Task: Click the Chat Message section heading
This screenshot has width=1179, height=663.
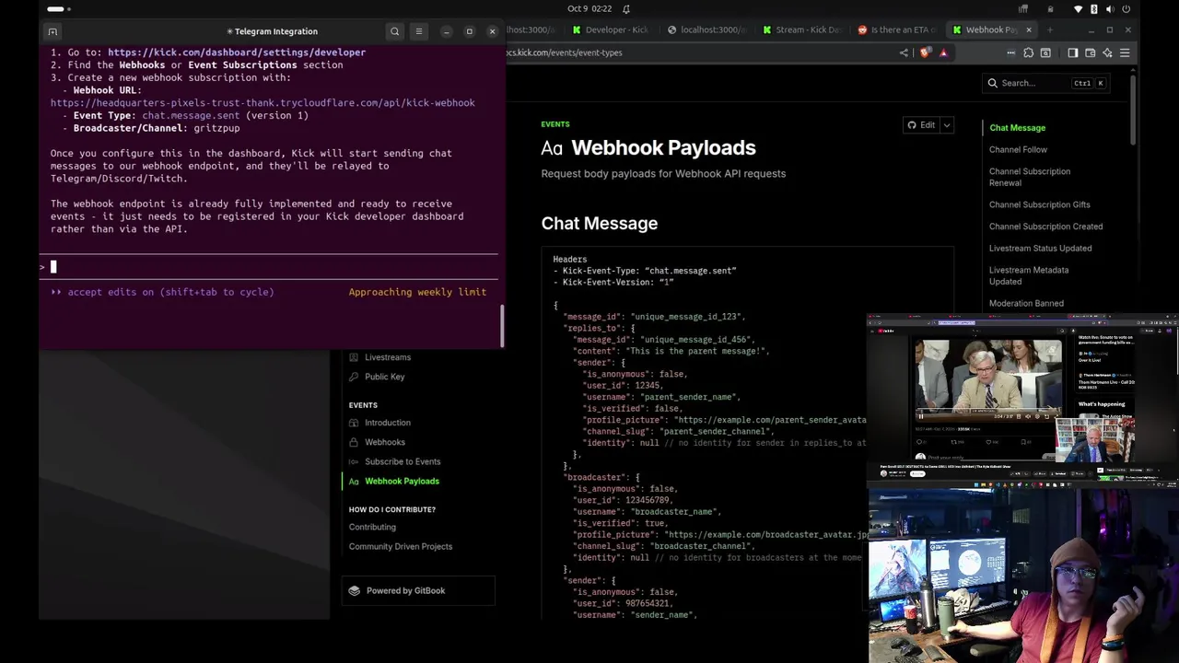Action: (600, 224)
